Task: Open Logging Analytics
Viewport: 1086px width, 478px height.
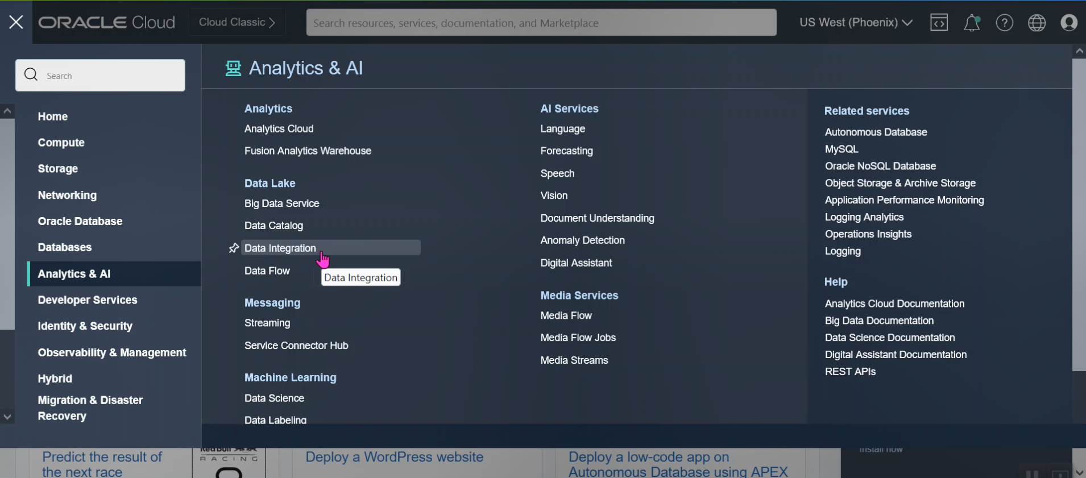Action: pos(864,218)
